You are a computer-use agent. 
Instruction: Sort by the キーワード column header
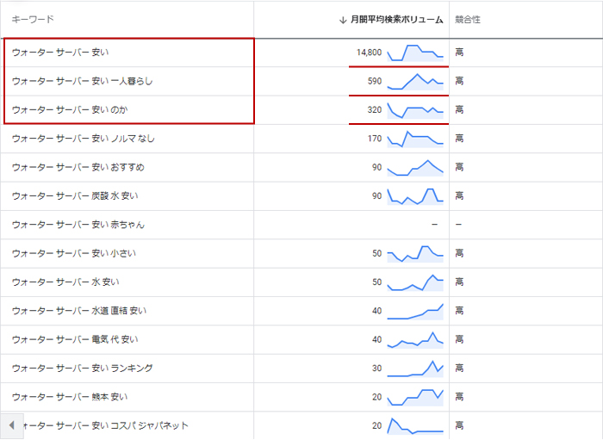(34, 20)
